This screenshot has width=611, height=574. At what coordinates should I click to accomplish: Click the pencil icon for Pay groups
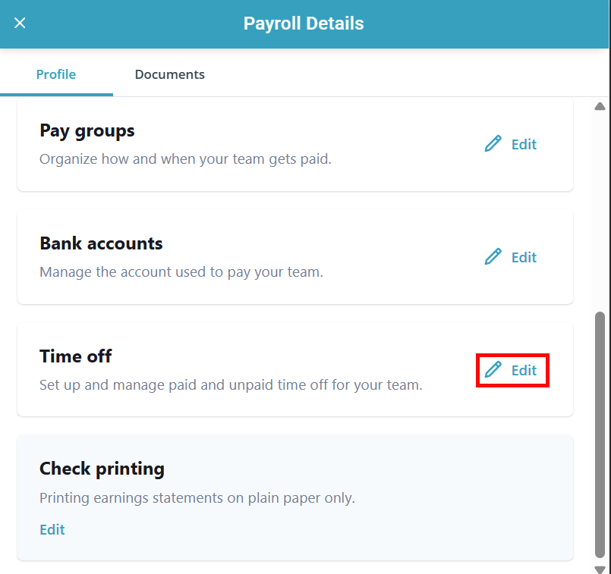click(493, 143)
